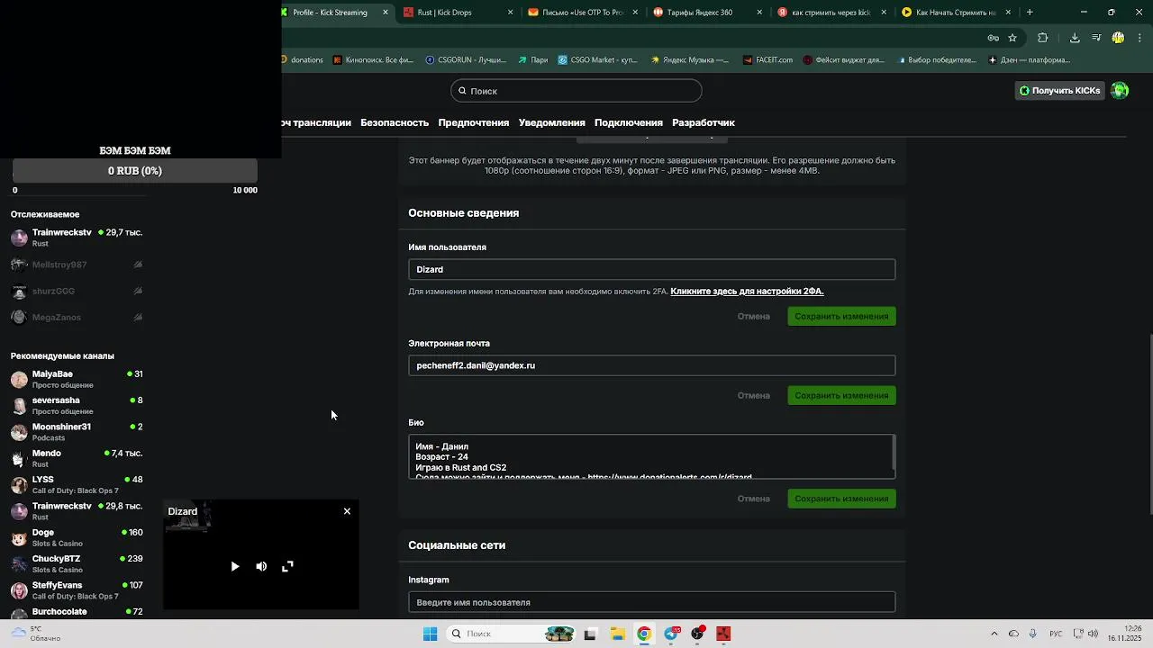The height and width of the screenshot is (648, 1153).
Task: Open the Яндекс Музыка bookmark
Action: pos(689,60)
